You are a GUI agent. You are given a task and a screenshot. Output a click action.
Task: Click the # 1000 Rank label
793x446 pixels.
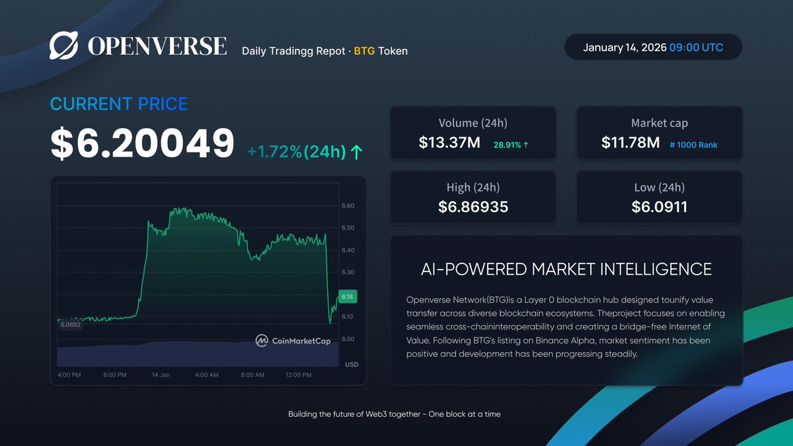[693, 145]
